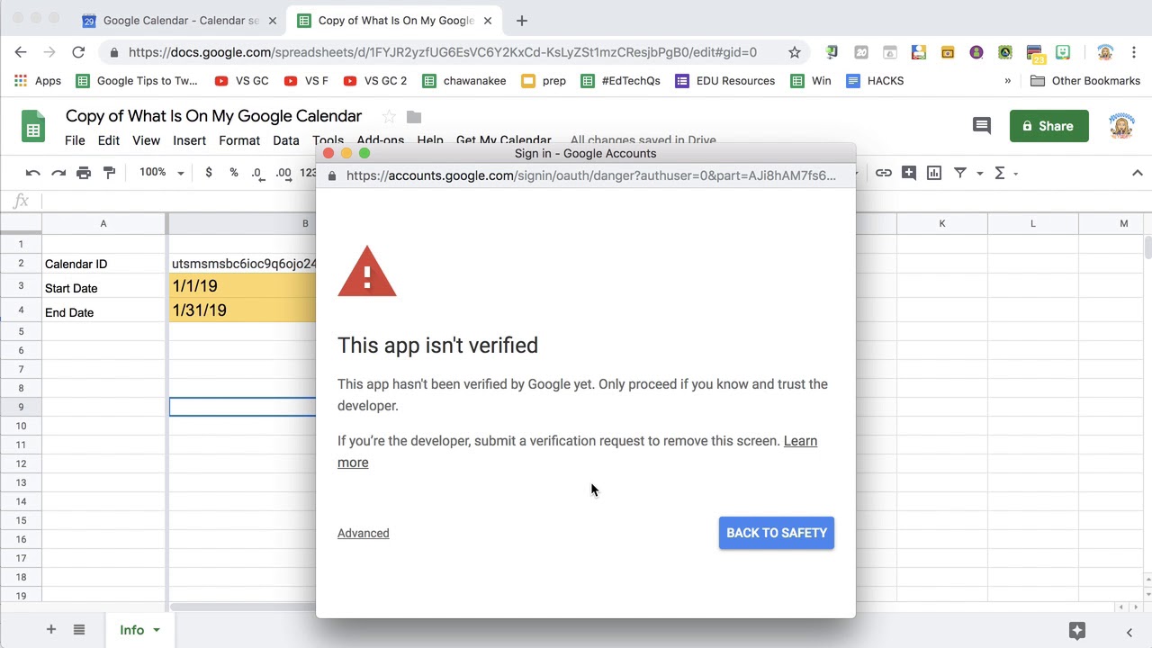Open the Other Bookmarks folder
The width and height of the screenshot is (1152, 648).
[1084, 80]
